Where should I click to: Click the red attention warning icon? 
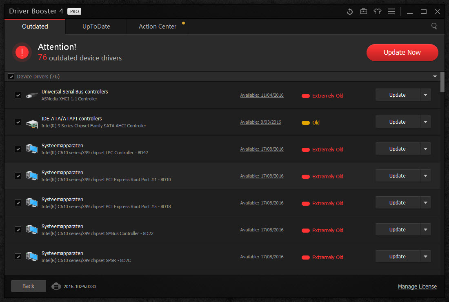[22, 52]
